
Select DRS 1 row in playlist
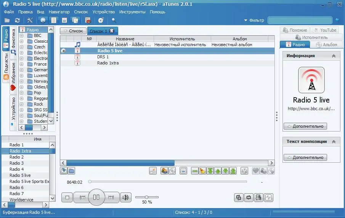(x=167, y=57)
